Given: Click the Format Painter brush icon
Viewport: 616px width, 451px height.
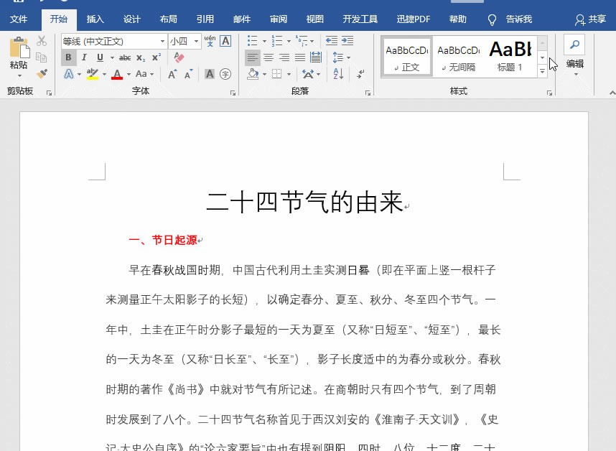Looking at the screenshot, I should pyautogui.click(x=42, y=73).
